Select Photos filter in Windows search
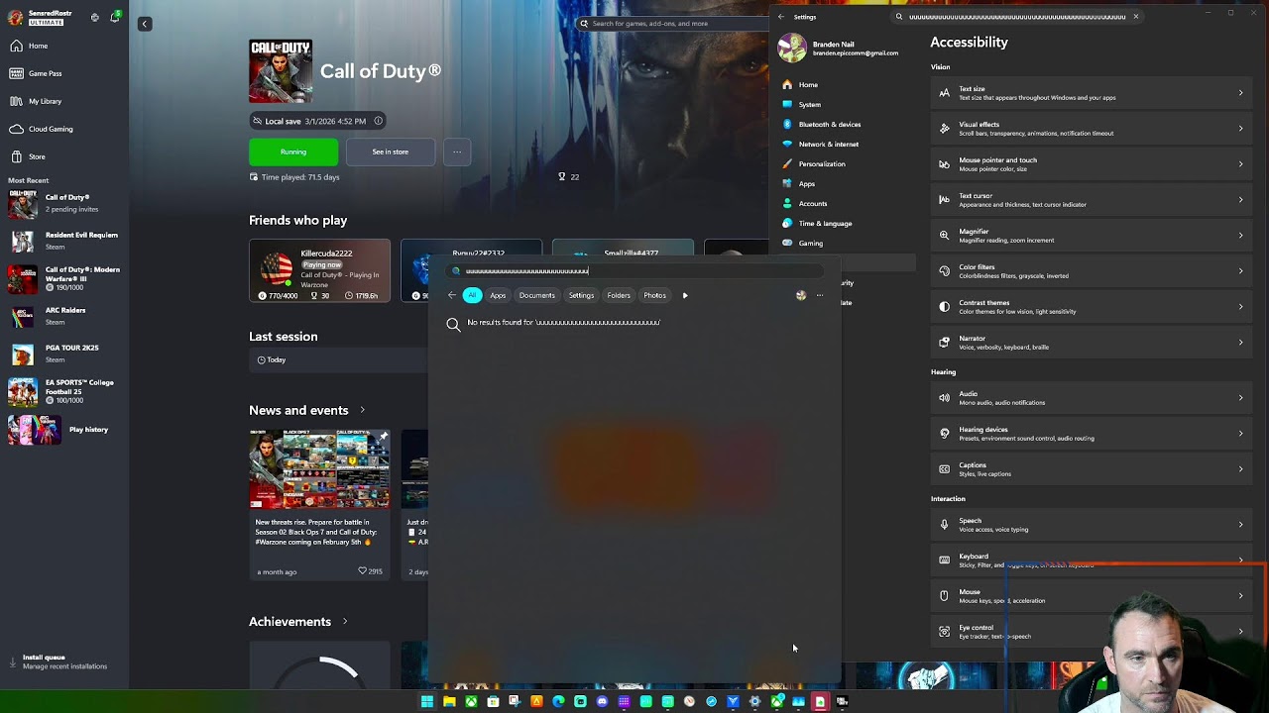Screen dimensions: 1269x713 tap(654, 295)
